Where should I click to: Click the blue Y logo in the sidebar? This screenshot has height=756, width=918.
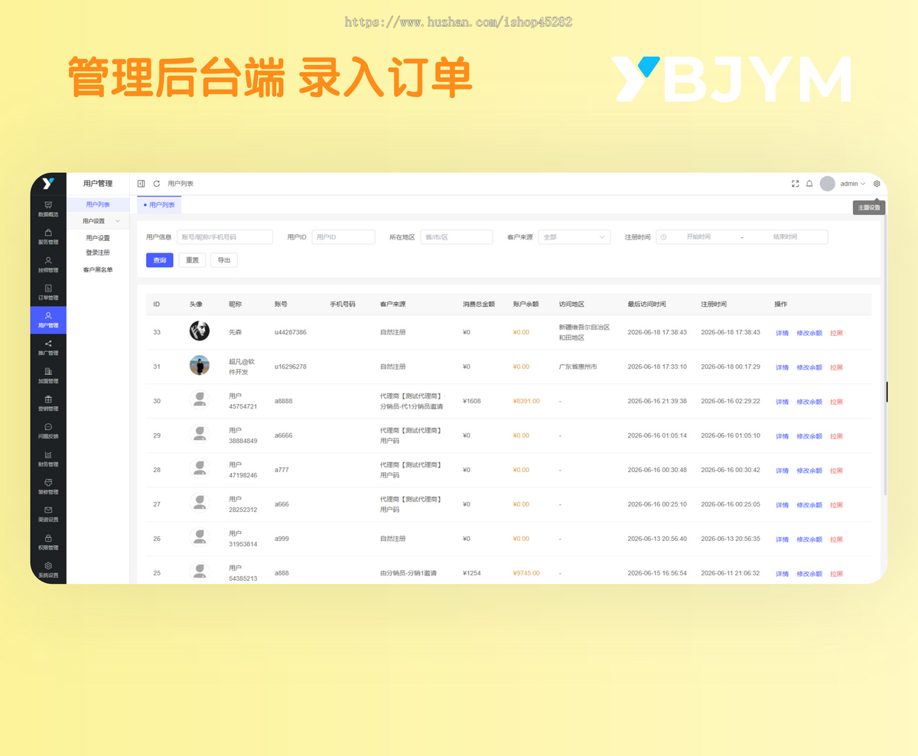pyautogui.click(x=48, y=183)
